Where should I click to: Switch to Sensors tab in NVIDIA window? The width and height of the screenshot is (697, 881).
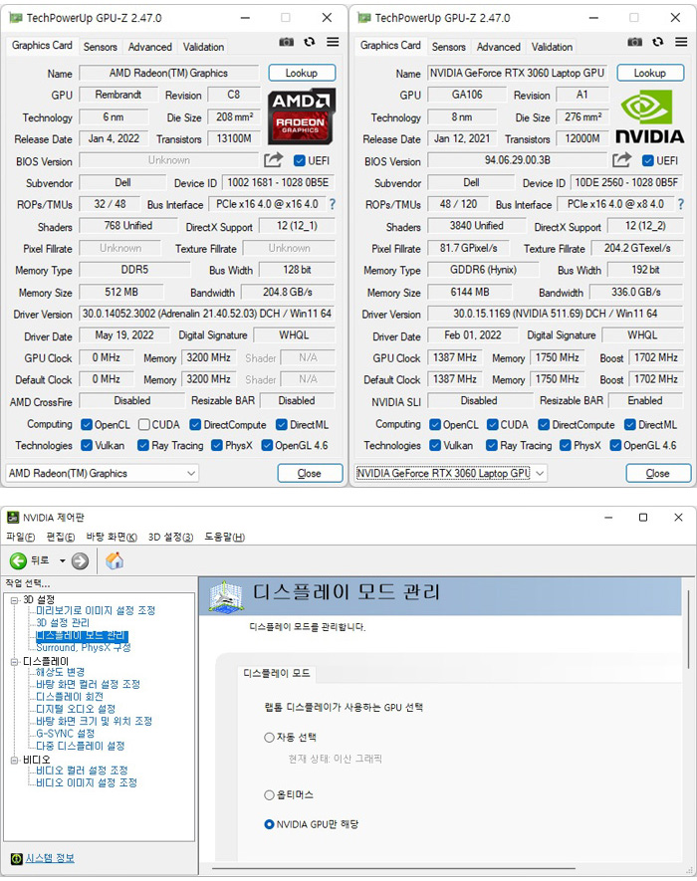(448, 47)
